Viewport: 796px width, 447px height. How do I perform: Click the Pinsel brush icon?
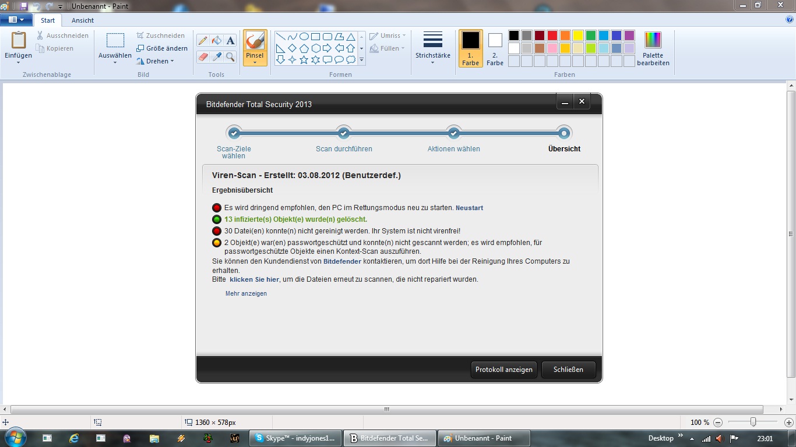coord(255,41)
